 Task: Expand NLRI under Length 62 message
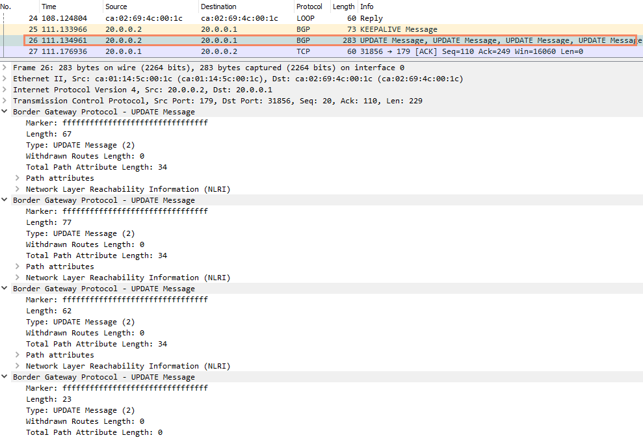(17, 366)
